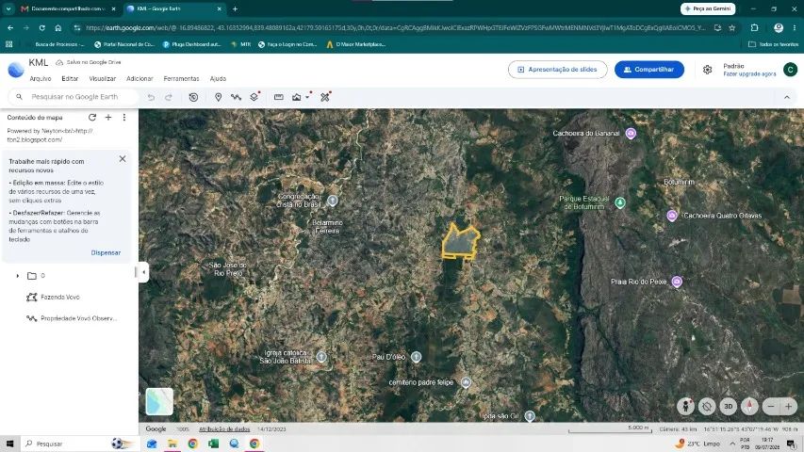Open dropdown arrow beside the overlay image tool
This screenshot has height=452, width=804.
click(307, 97)
